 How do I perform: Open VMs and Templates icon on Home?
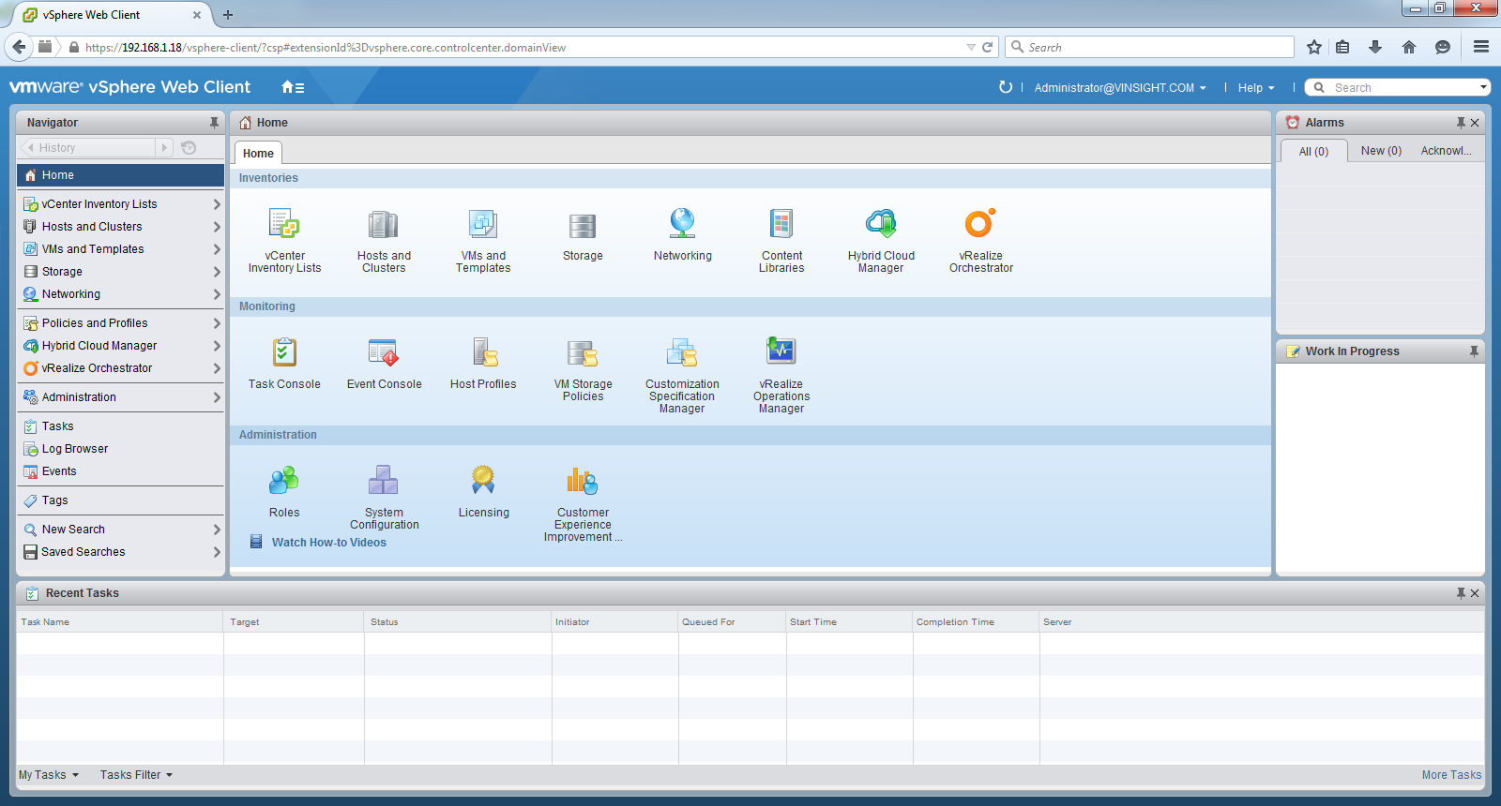[483, 225]
